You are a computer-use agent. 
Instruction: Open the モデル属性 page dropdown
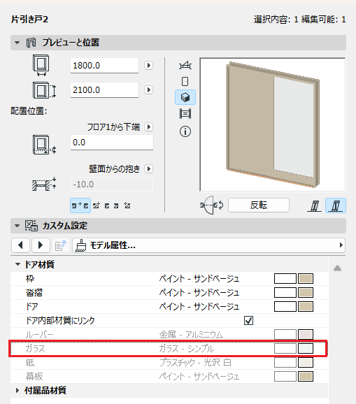point(208,245)
